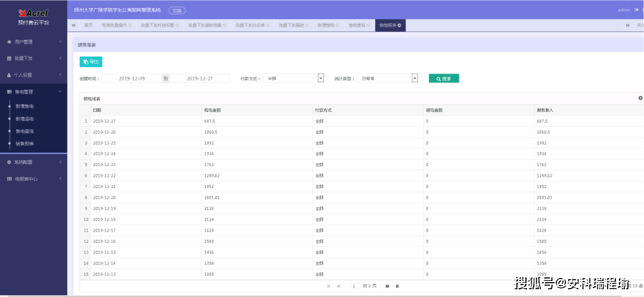Collapse 售电管理 using its down chevron
This screenshot has height=297, width=644.
(60, 92)
